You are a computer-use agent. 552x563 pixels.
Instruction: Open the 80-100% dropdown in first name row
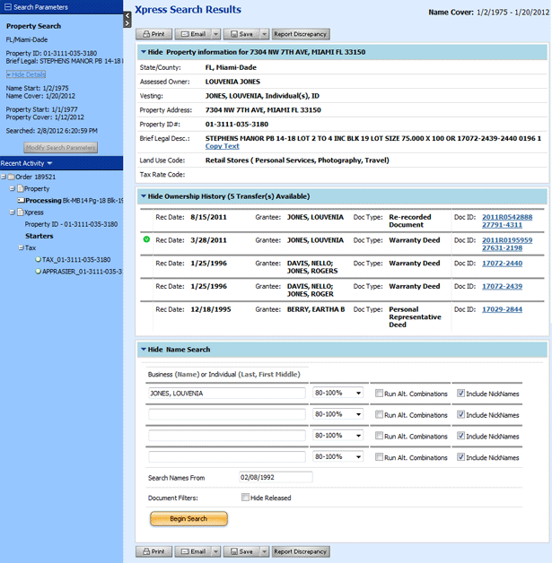coord(337,393)
